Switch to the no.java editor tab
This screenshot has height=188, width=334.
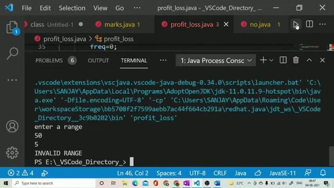click(261, 25)
